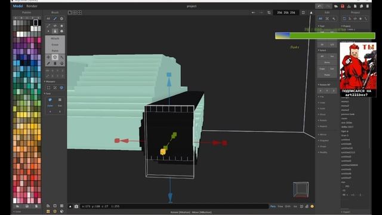This screenshot has width=382, height=215.
Task: Switch to the Render tab
Action: (32, 6)
